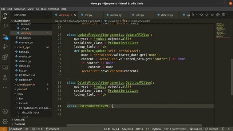
Task: Switch to the delete.py editor tab
Action: pos(167,15)
